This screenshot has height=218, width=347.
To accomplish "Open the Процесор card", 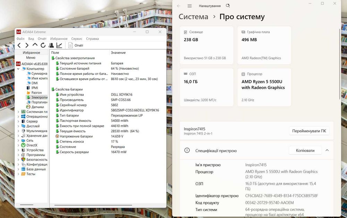I will coord(264,87).
